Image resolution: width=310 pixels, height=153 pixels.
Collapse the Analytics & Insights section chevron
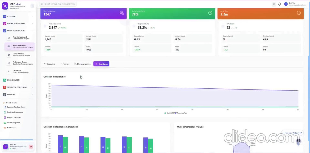point(32,31)
